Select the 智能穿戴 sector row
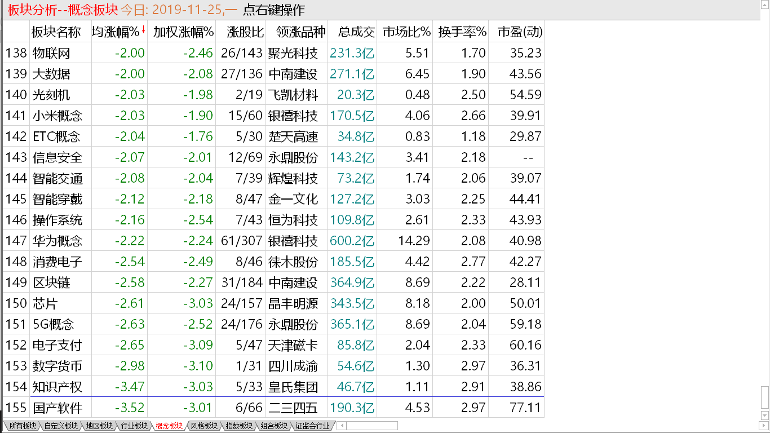The width and height of the screenshot is (770, 433). pos(273,199)
